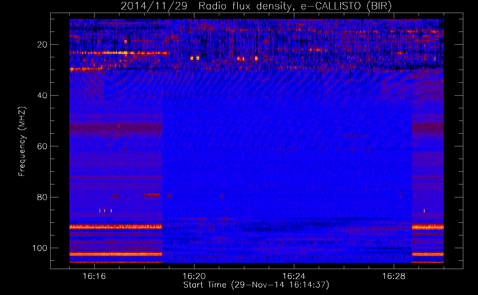
Task: Click the "20" frequency tick label
Action: (x=42, y=45)
